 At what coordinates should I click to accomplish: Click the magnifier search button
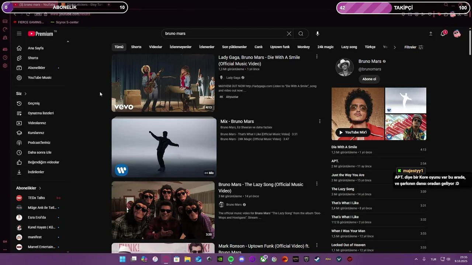(301, 33)
